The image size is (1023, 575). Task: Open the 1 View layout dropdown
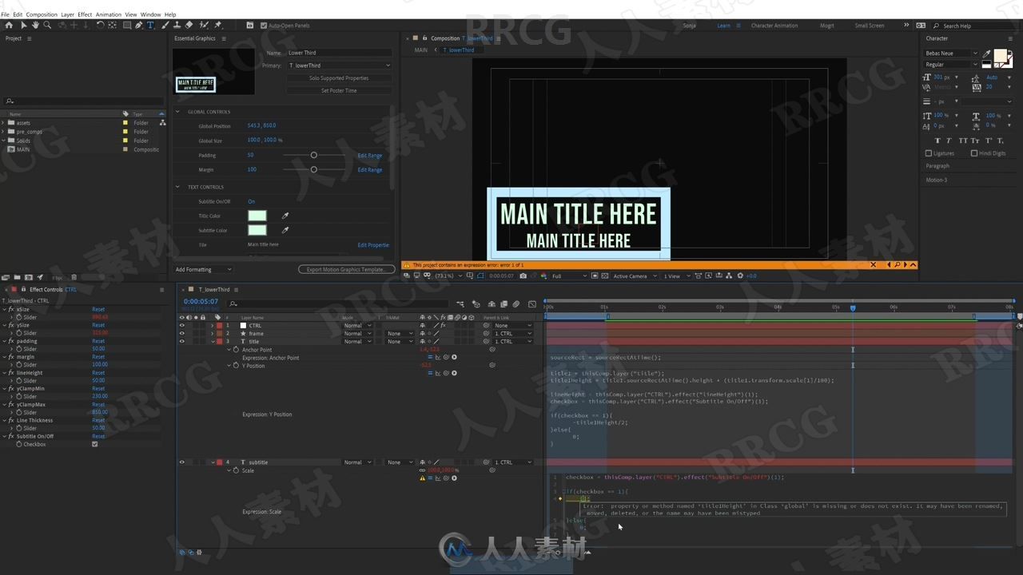675,276
